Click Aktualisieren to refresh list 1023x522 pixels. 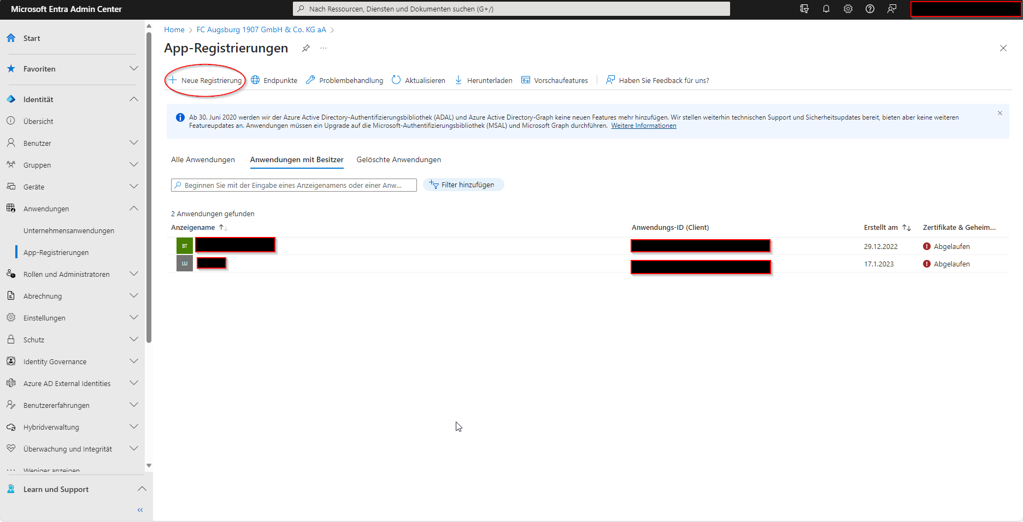(x=419, y=80)
